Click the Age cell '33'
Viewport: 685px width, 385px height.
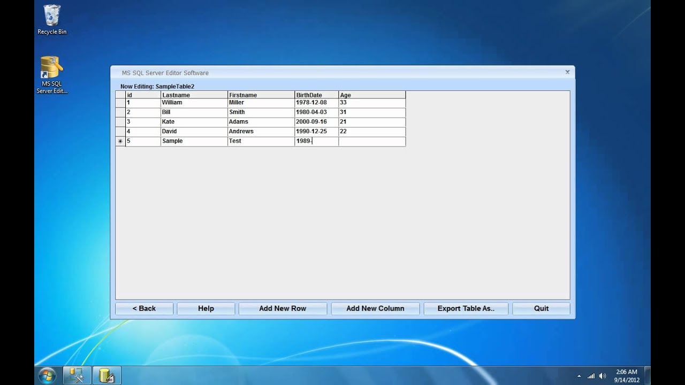pos(372,103)
